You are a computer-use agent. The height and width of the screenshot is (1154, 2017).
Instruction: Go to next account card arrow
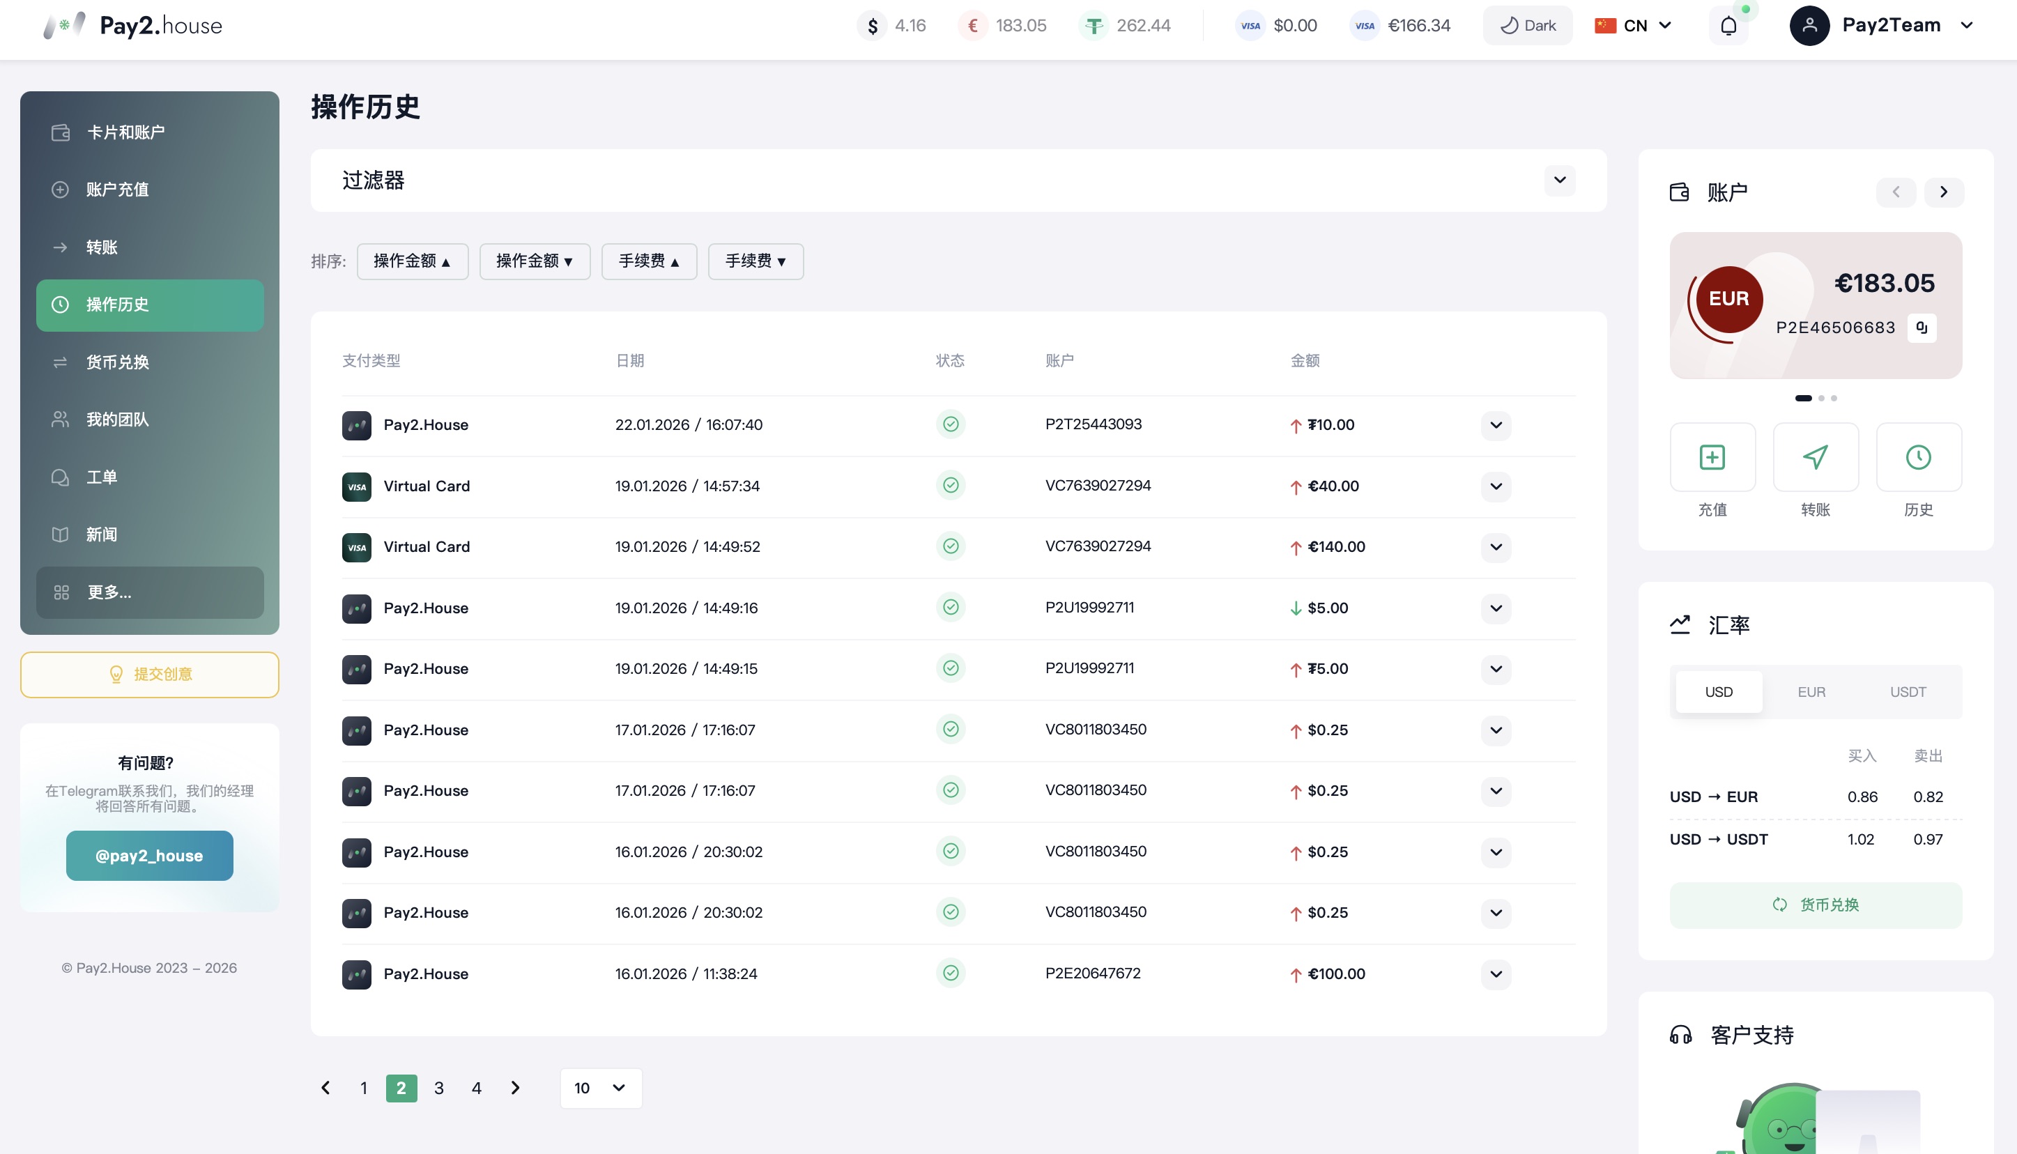point(1943,192)
